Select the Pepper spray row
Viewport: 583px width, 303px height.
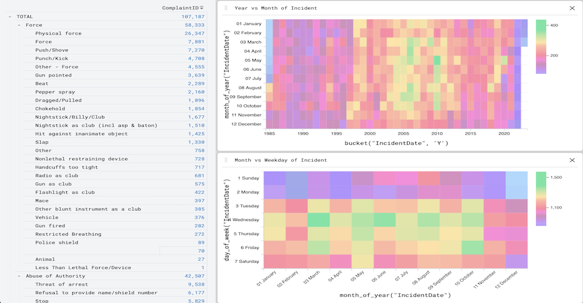pyautogui.click(x=56, y=92)
